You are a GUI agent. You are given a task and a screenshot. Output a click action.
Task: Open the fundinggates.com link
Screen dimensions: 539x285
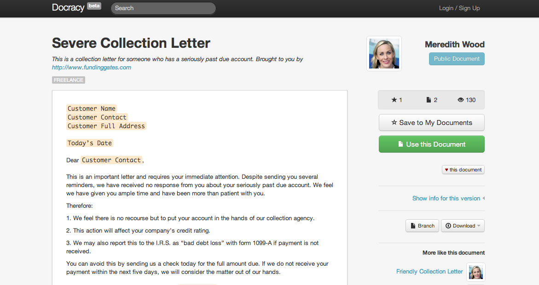(92, 68)
